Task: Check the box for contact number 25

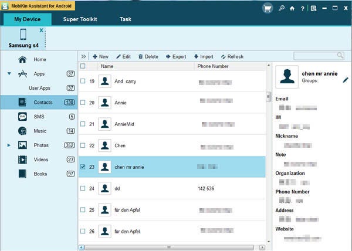Action: pyautogui.click(x=83, y=210)
